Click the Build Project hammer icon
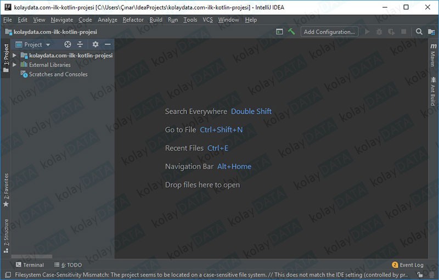Viewport: 439px width, 280px height. 291,32
